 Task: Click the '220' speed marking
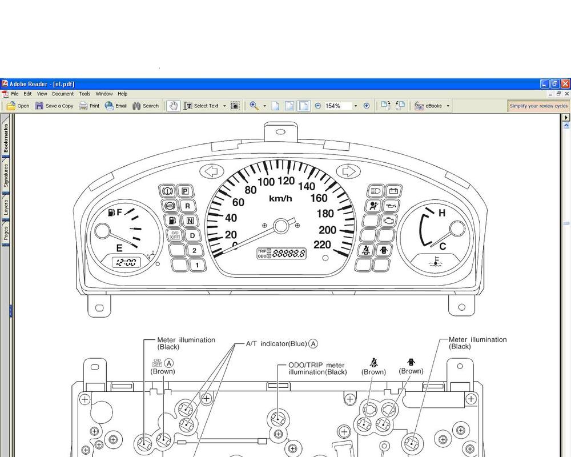coord(322,244)
